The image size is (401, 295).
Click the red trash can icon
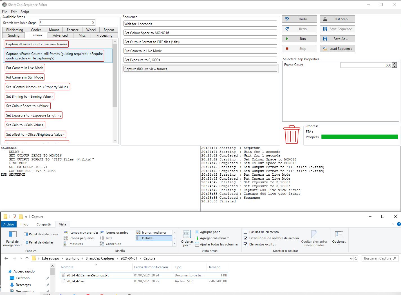(292, 135)
